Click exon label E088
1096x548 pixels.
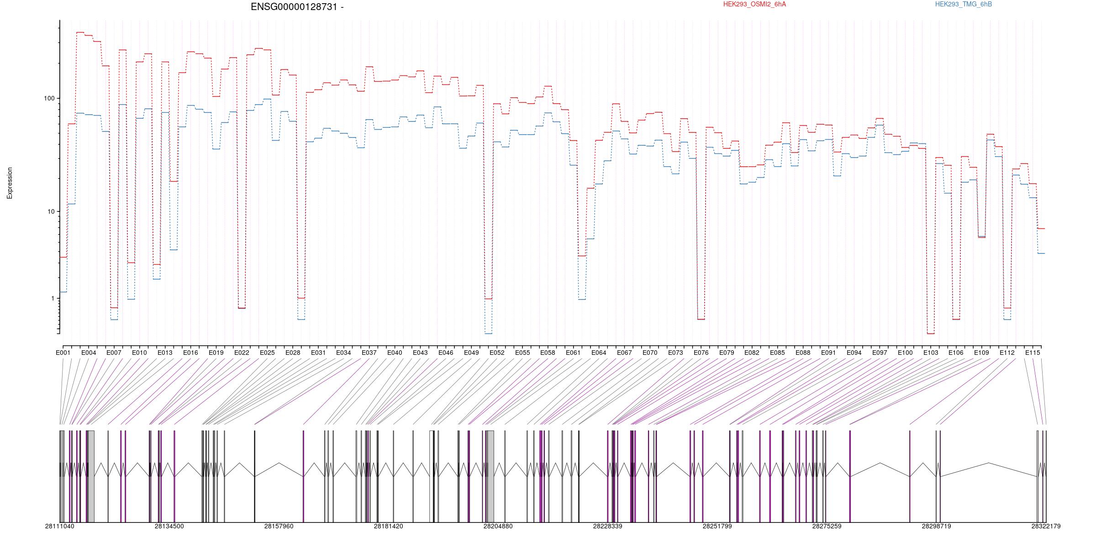(x=803, y=353)
